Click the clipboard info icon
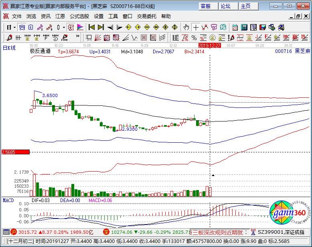The width and height of the screenshot is (312, 247). point(30,27)
